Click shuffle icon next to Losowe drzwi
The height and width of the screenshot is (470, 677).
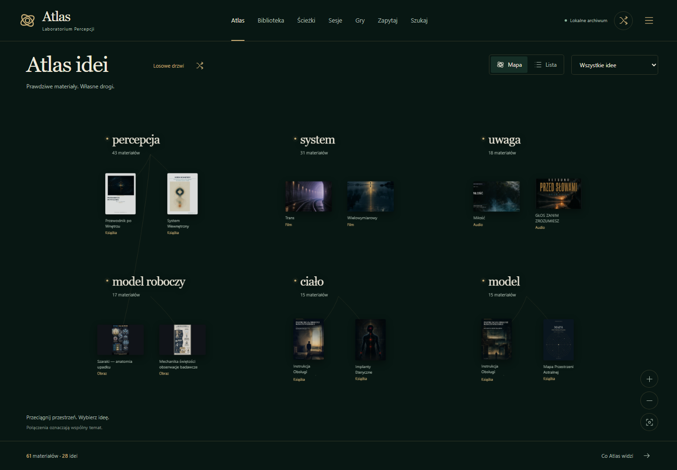pos(200,66)
